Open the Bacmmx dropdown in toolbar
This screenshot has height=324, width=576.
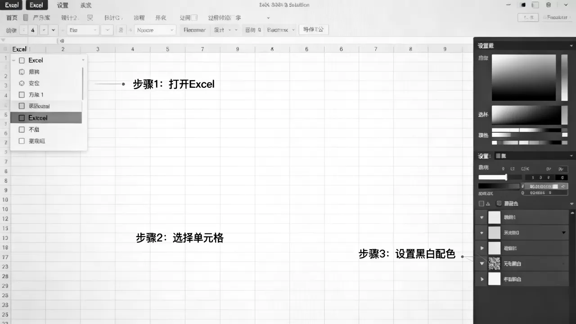pos(280,30)
